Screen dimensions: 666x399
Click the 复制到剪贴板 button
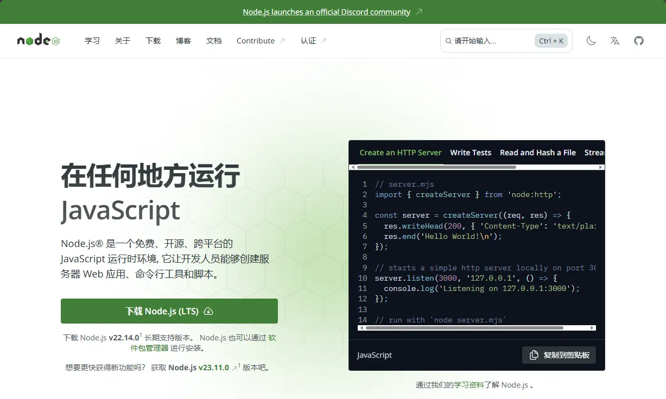[559, 355]
